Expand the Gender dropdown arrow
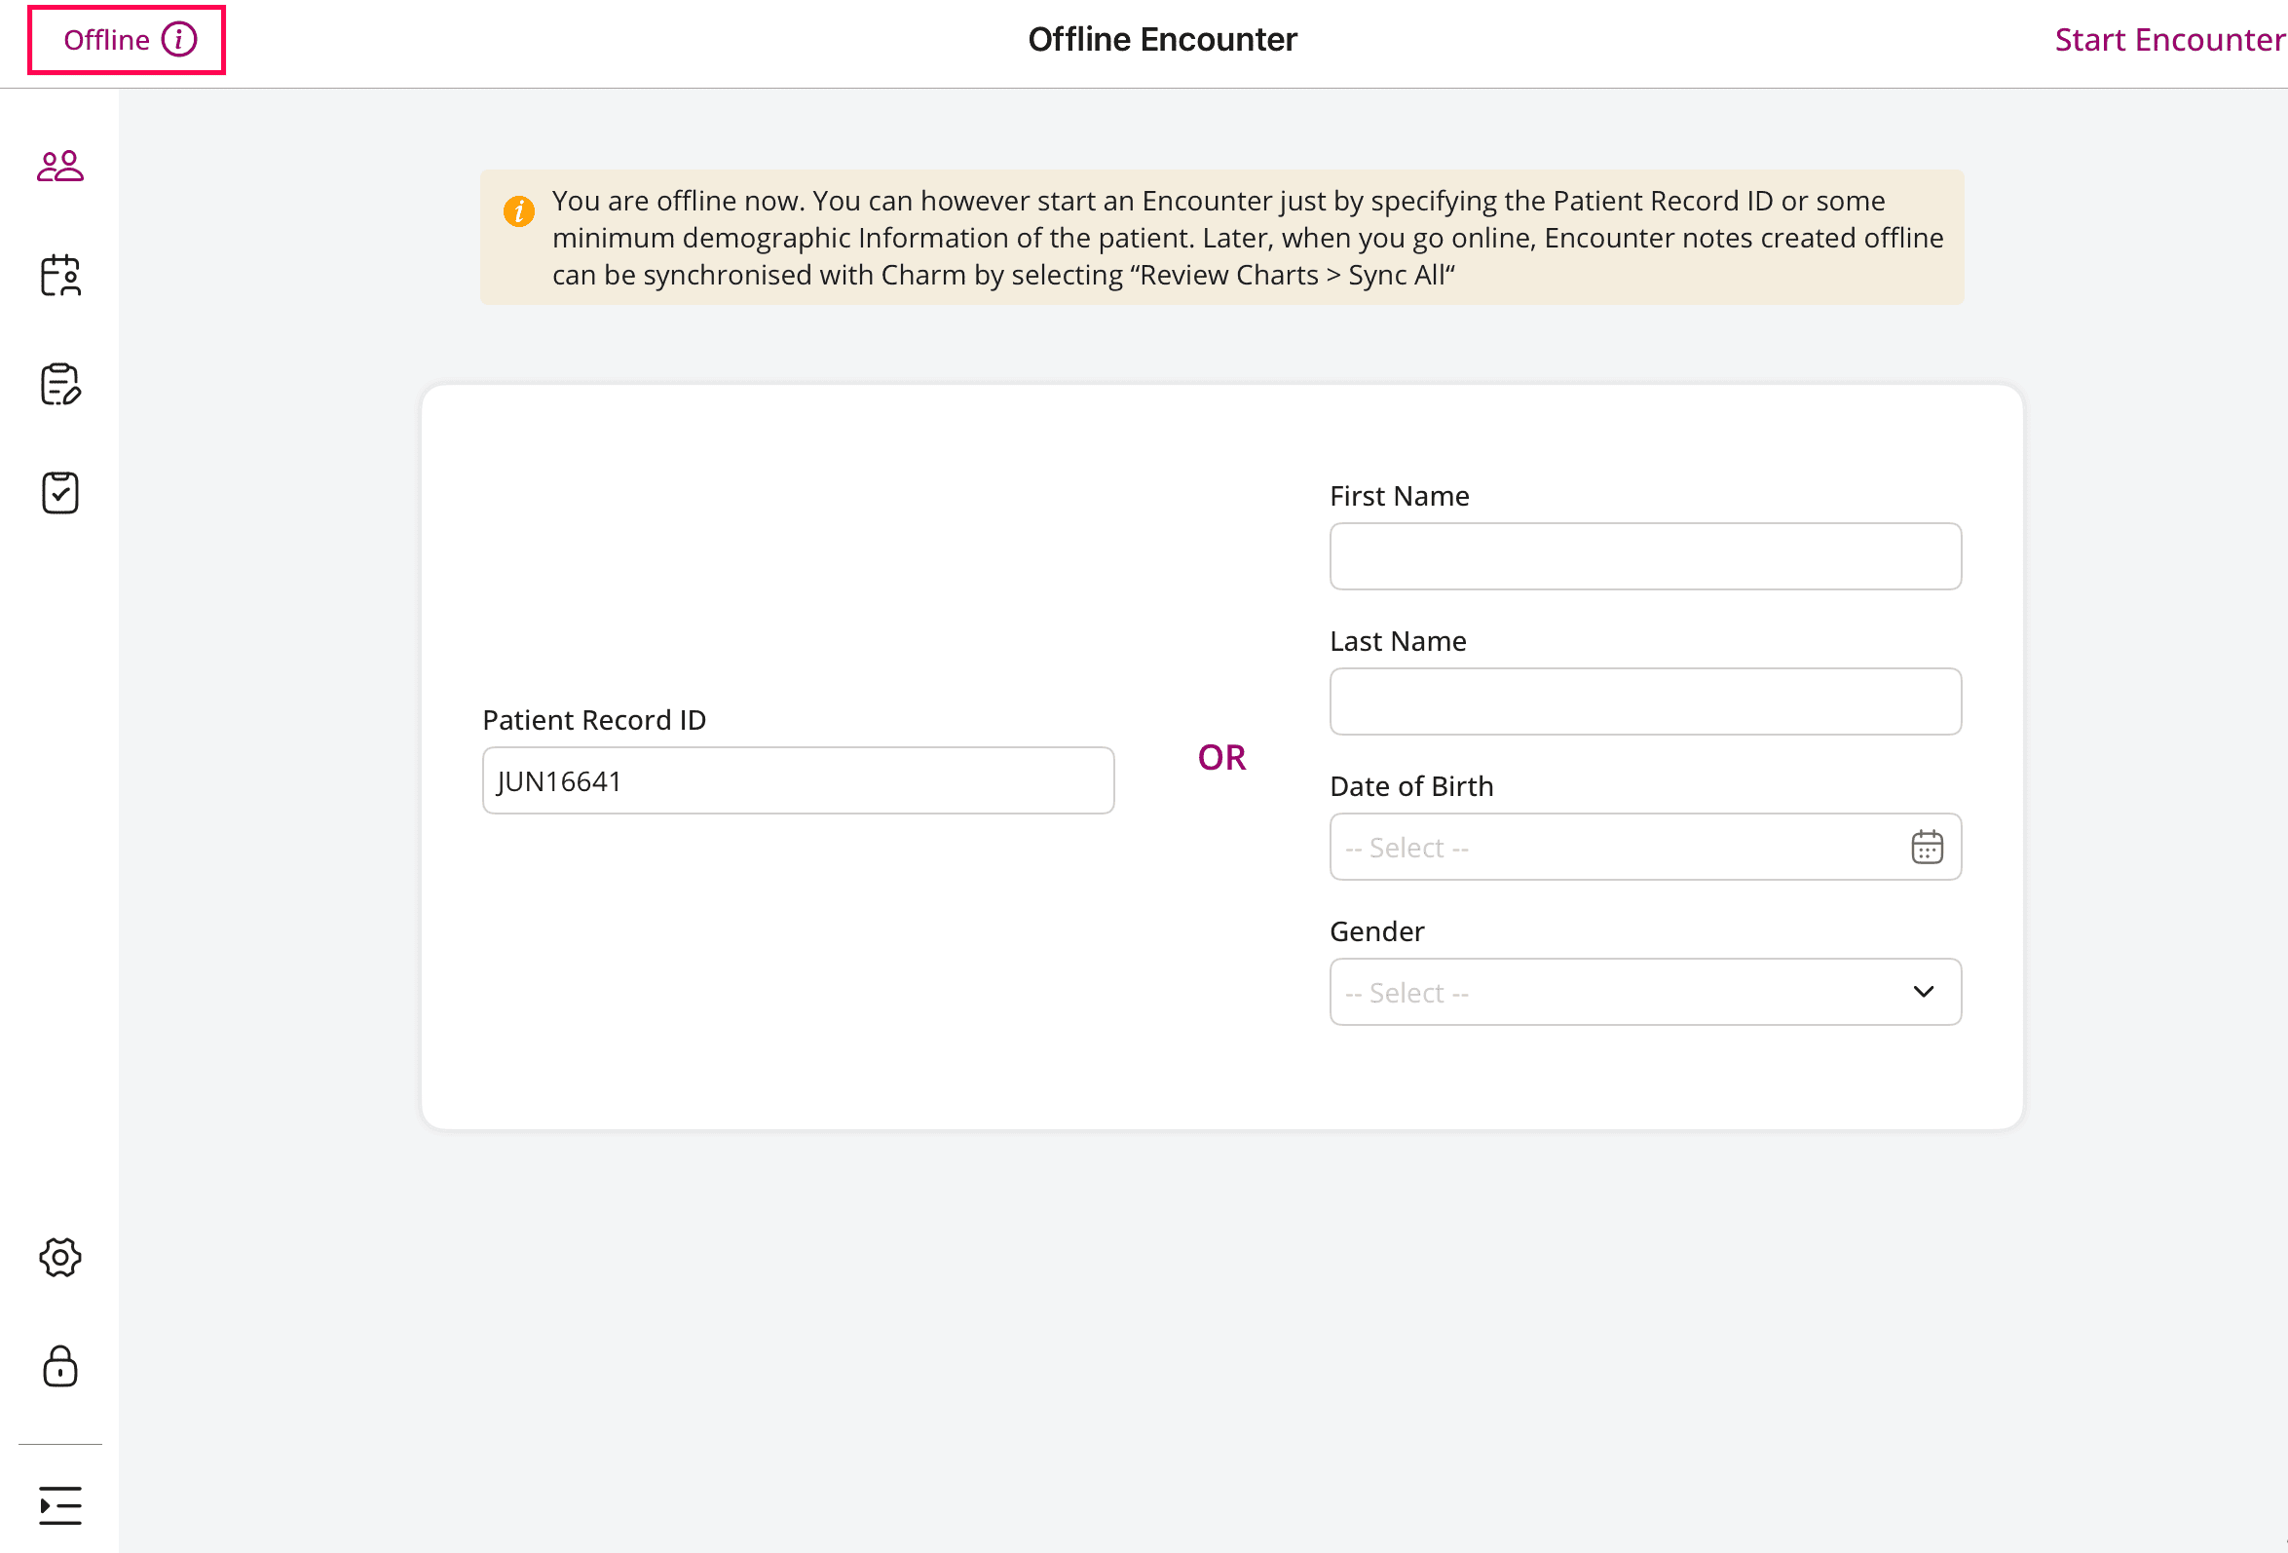Screen dimensions: 2288x1553 [x=1923, y=992]
